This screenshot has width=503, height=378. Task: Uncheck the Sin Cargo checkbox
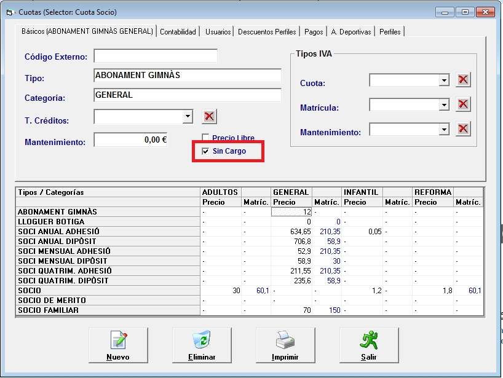205,151
